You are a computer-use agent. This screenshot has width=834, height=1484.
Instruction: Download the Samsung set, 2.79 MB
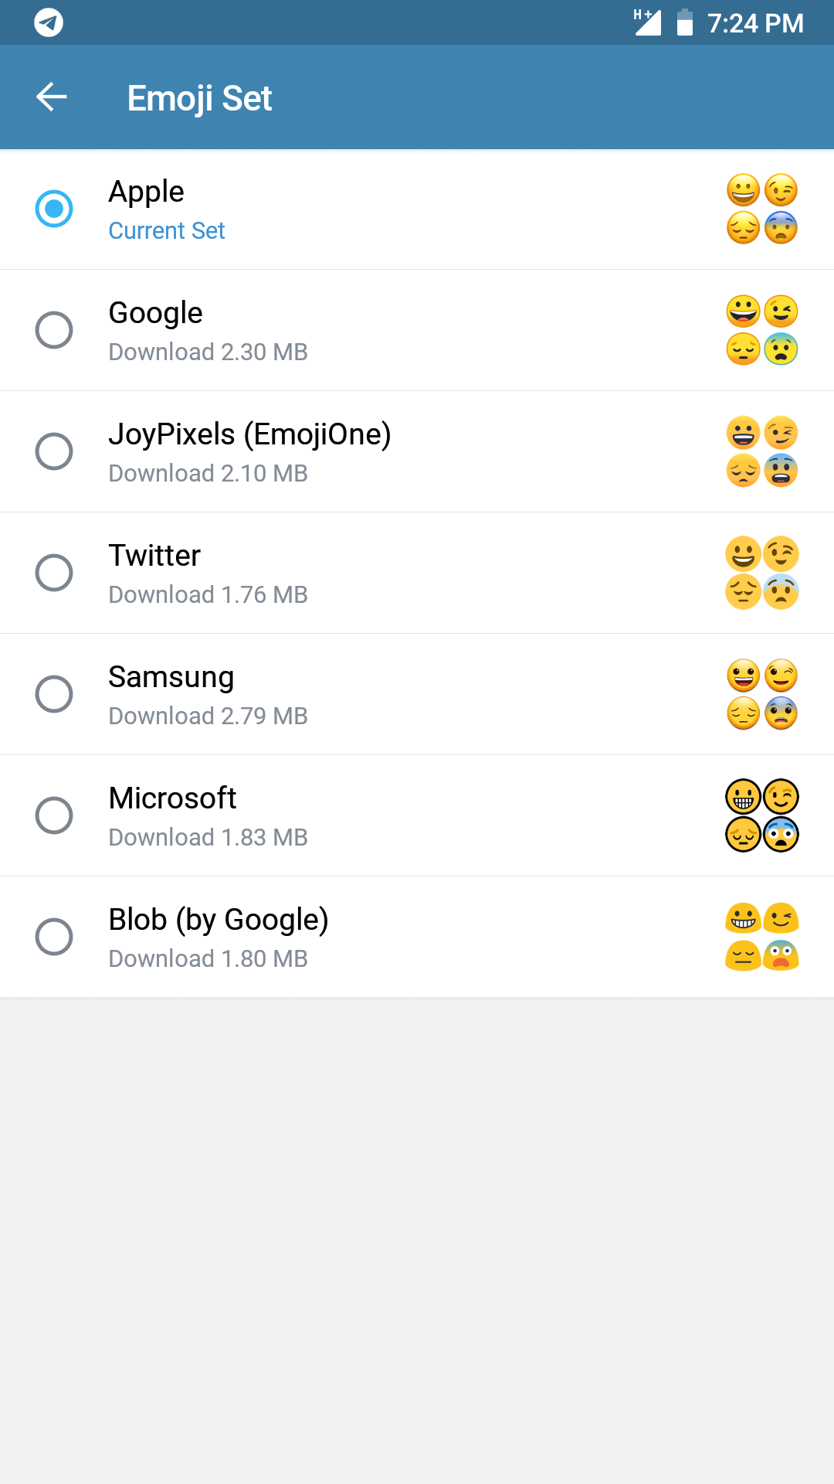[208, 716]
